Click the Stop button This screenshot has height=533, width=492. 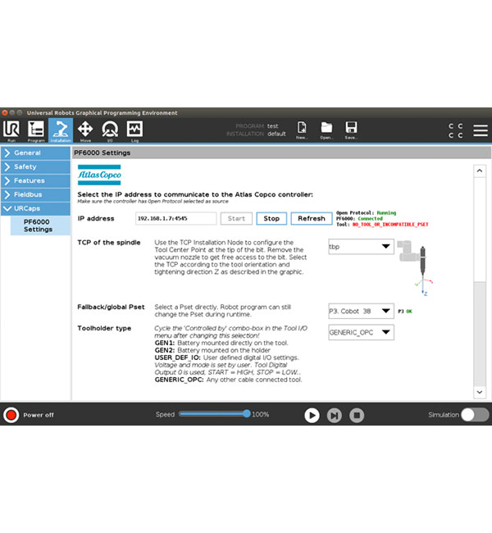pyautogui.click(x=271, y=219)
